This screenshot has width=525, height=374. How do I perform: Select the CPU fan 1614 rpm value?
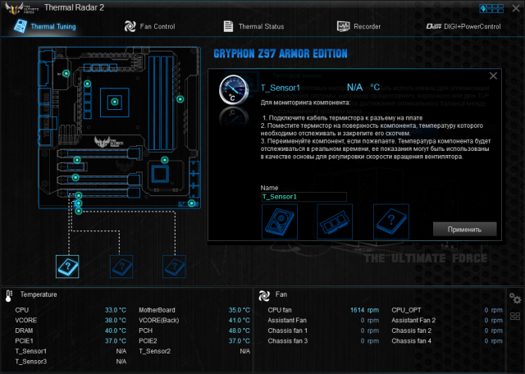364,310
